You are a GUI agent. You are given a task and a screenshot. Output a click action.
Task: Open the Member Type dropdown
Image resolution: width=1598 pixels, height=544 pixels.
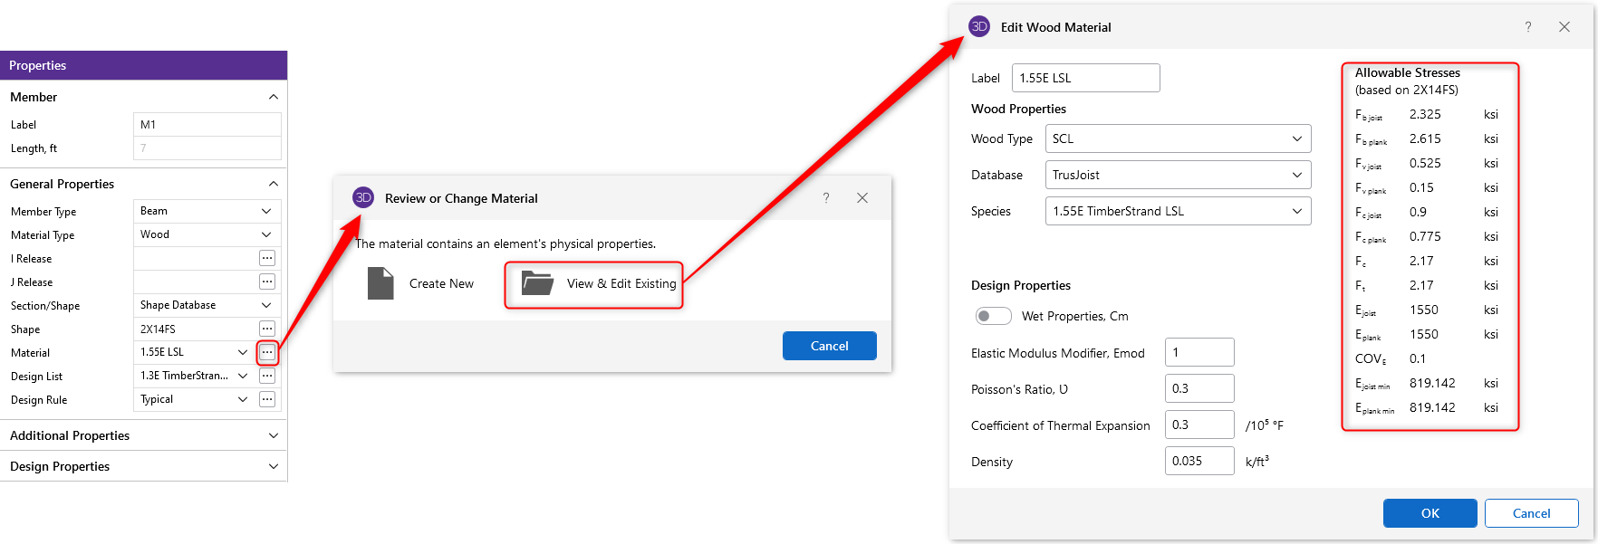tap(207, 211)
